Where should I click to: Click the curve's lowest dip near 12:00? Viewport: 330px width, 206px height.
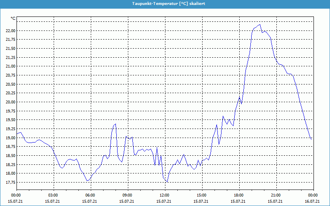pos(167,182)
